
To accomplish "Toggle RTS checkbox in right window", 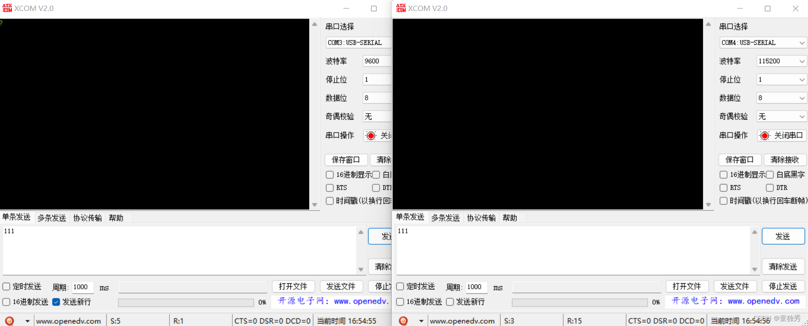I will [x=723, y=188].
